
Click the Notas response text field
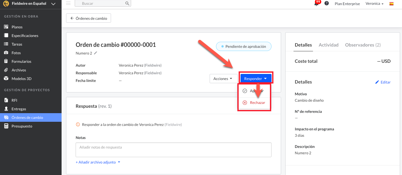(173, 150)
